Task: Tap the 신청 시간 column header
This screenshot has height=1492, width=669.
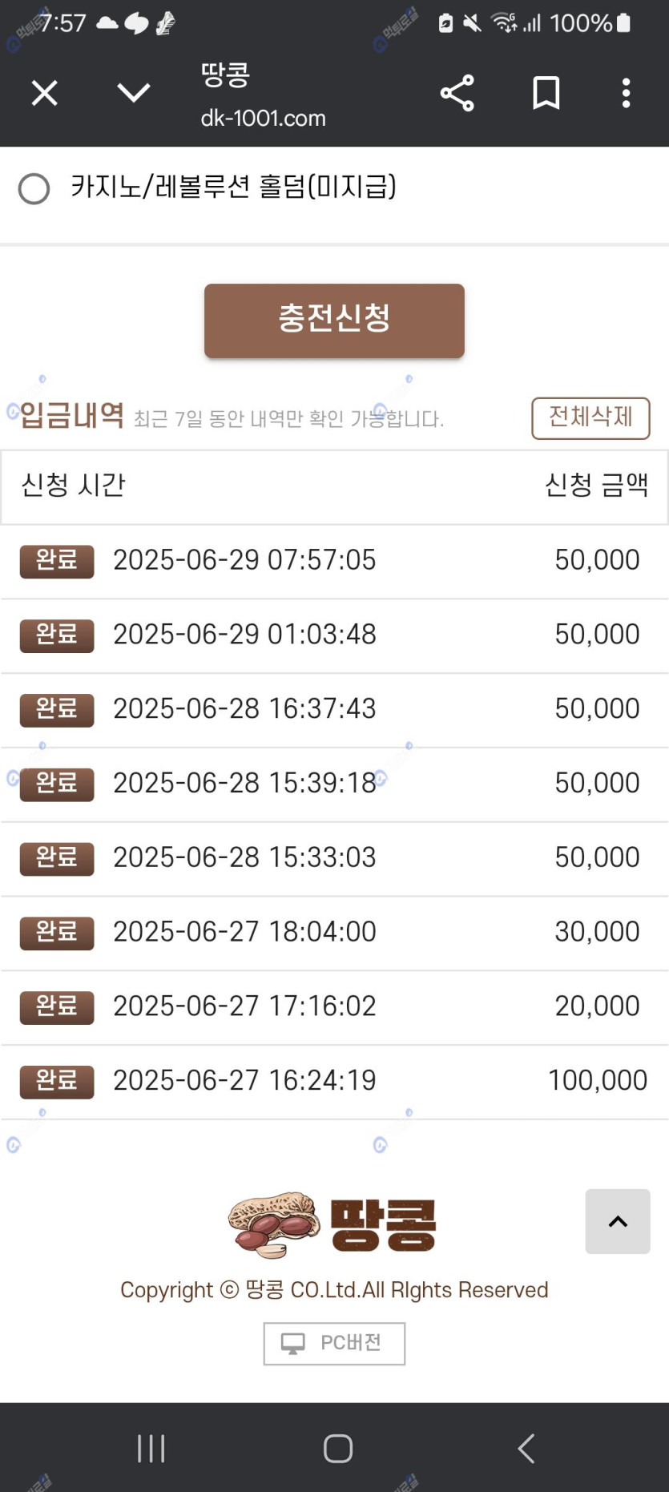Action: coord(74,486)
